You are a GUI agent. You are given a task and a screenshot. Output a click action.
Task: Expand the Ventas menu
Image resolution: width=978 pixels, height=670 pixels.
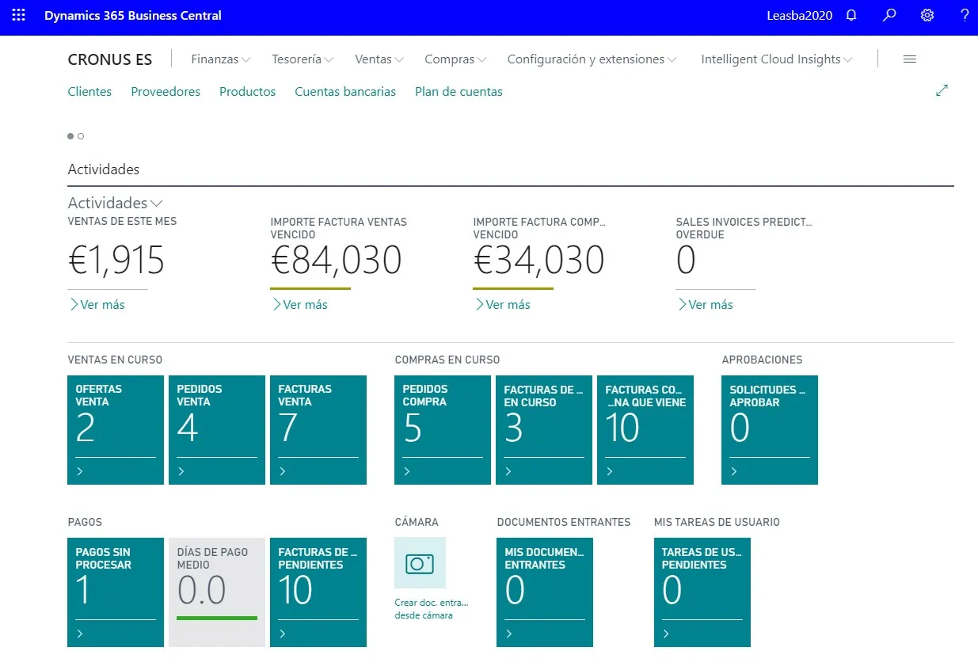379,59
